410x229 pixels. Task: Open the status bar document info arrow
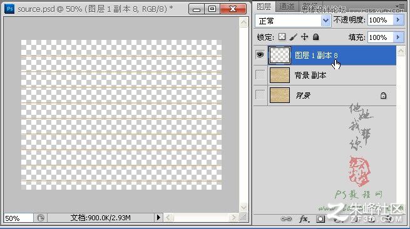(x=158, y=218)
